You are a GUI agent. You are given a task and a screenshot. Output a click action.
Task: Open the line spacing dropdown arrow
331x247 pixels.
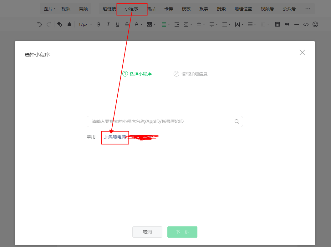[x=229, y=25]
